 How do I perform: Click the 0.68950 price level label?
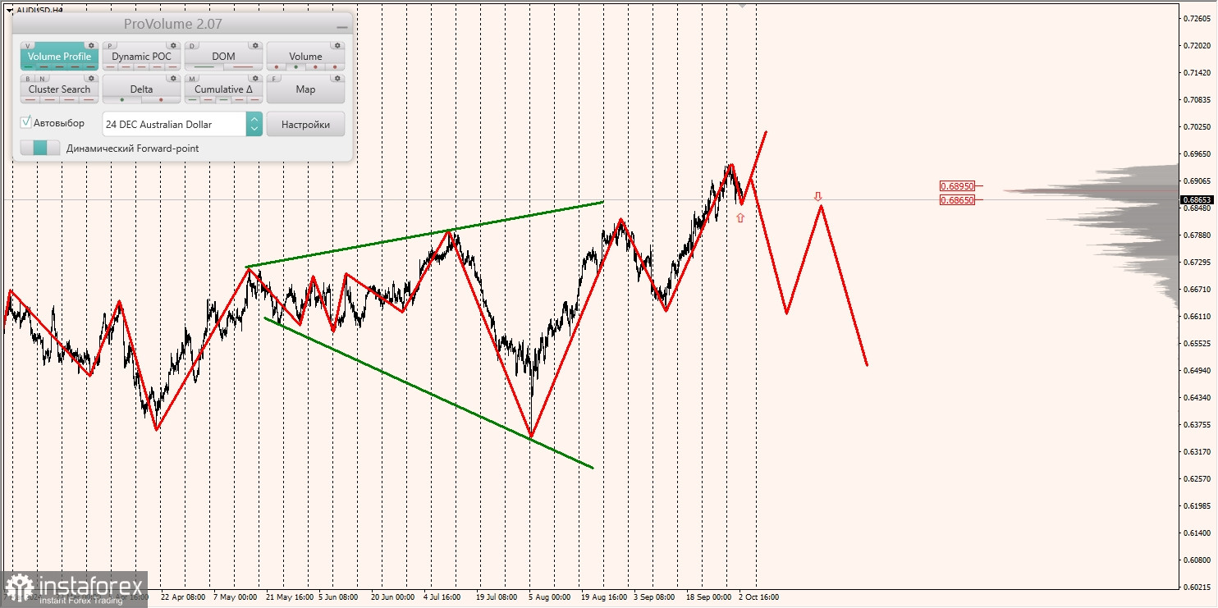[x=957, y=186]
